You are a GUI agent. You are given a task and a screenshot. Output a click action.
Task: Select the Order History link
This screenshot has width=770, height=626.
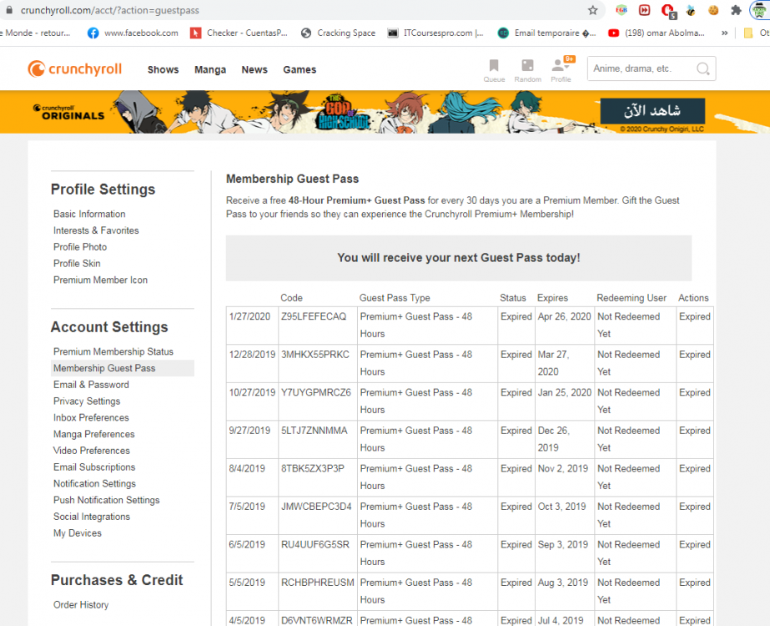81,605
